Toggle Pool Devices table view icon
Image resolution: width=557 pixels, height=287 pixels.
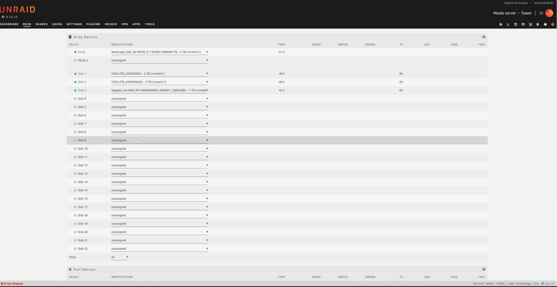[x=484, y=269]
